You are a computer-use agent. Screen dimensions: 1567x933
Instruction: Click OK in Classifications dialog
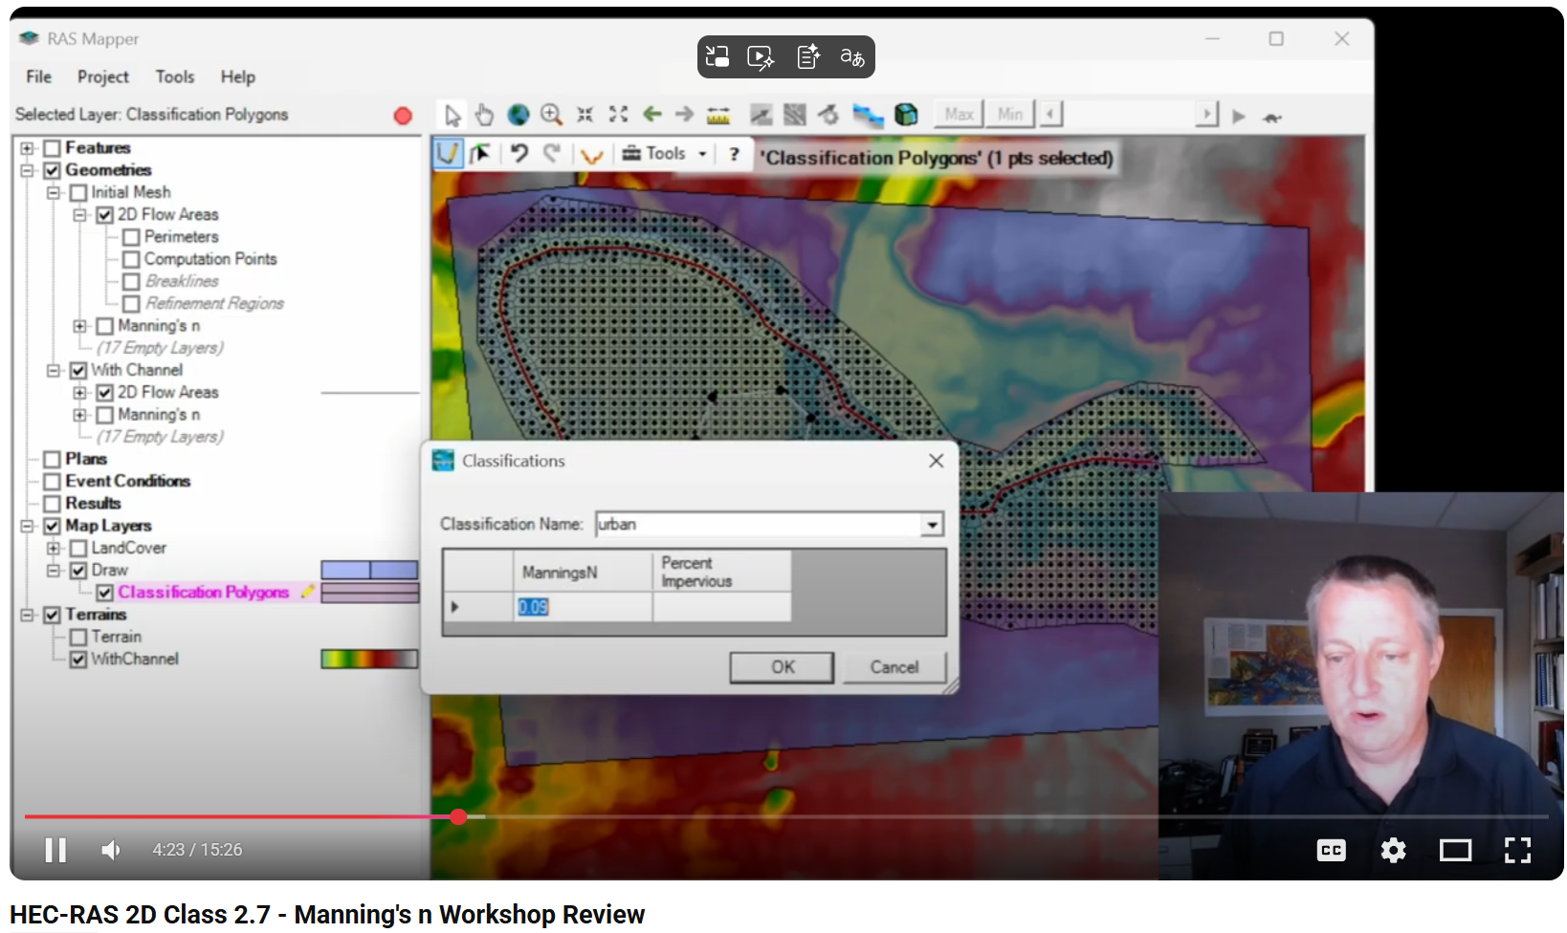[782, 667]
